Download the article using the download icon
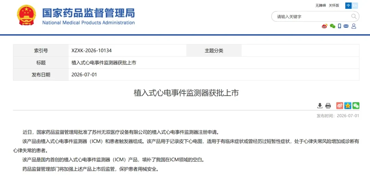 (x=320, y=106)
